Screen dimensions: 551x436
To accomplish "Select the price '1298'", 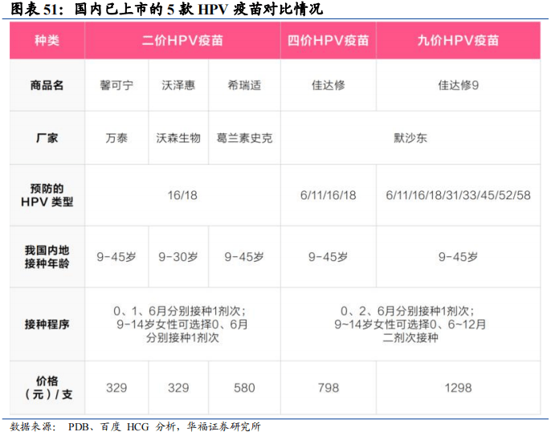I will pos(458,388).
